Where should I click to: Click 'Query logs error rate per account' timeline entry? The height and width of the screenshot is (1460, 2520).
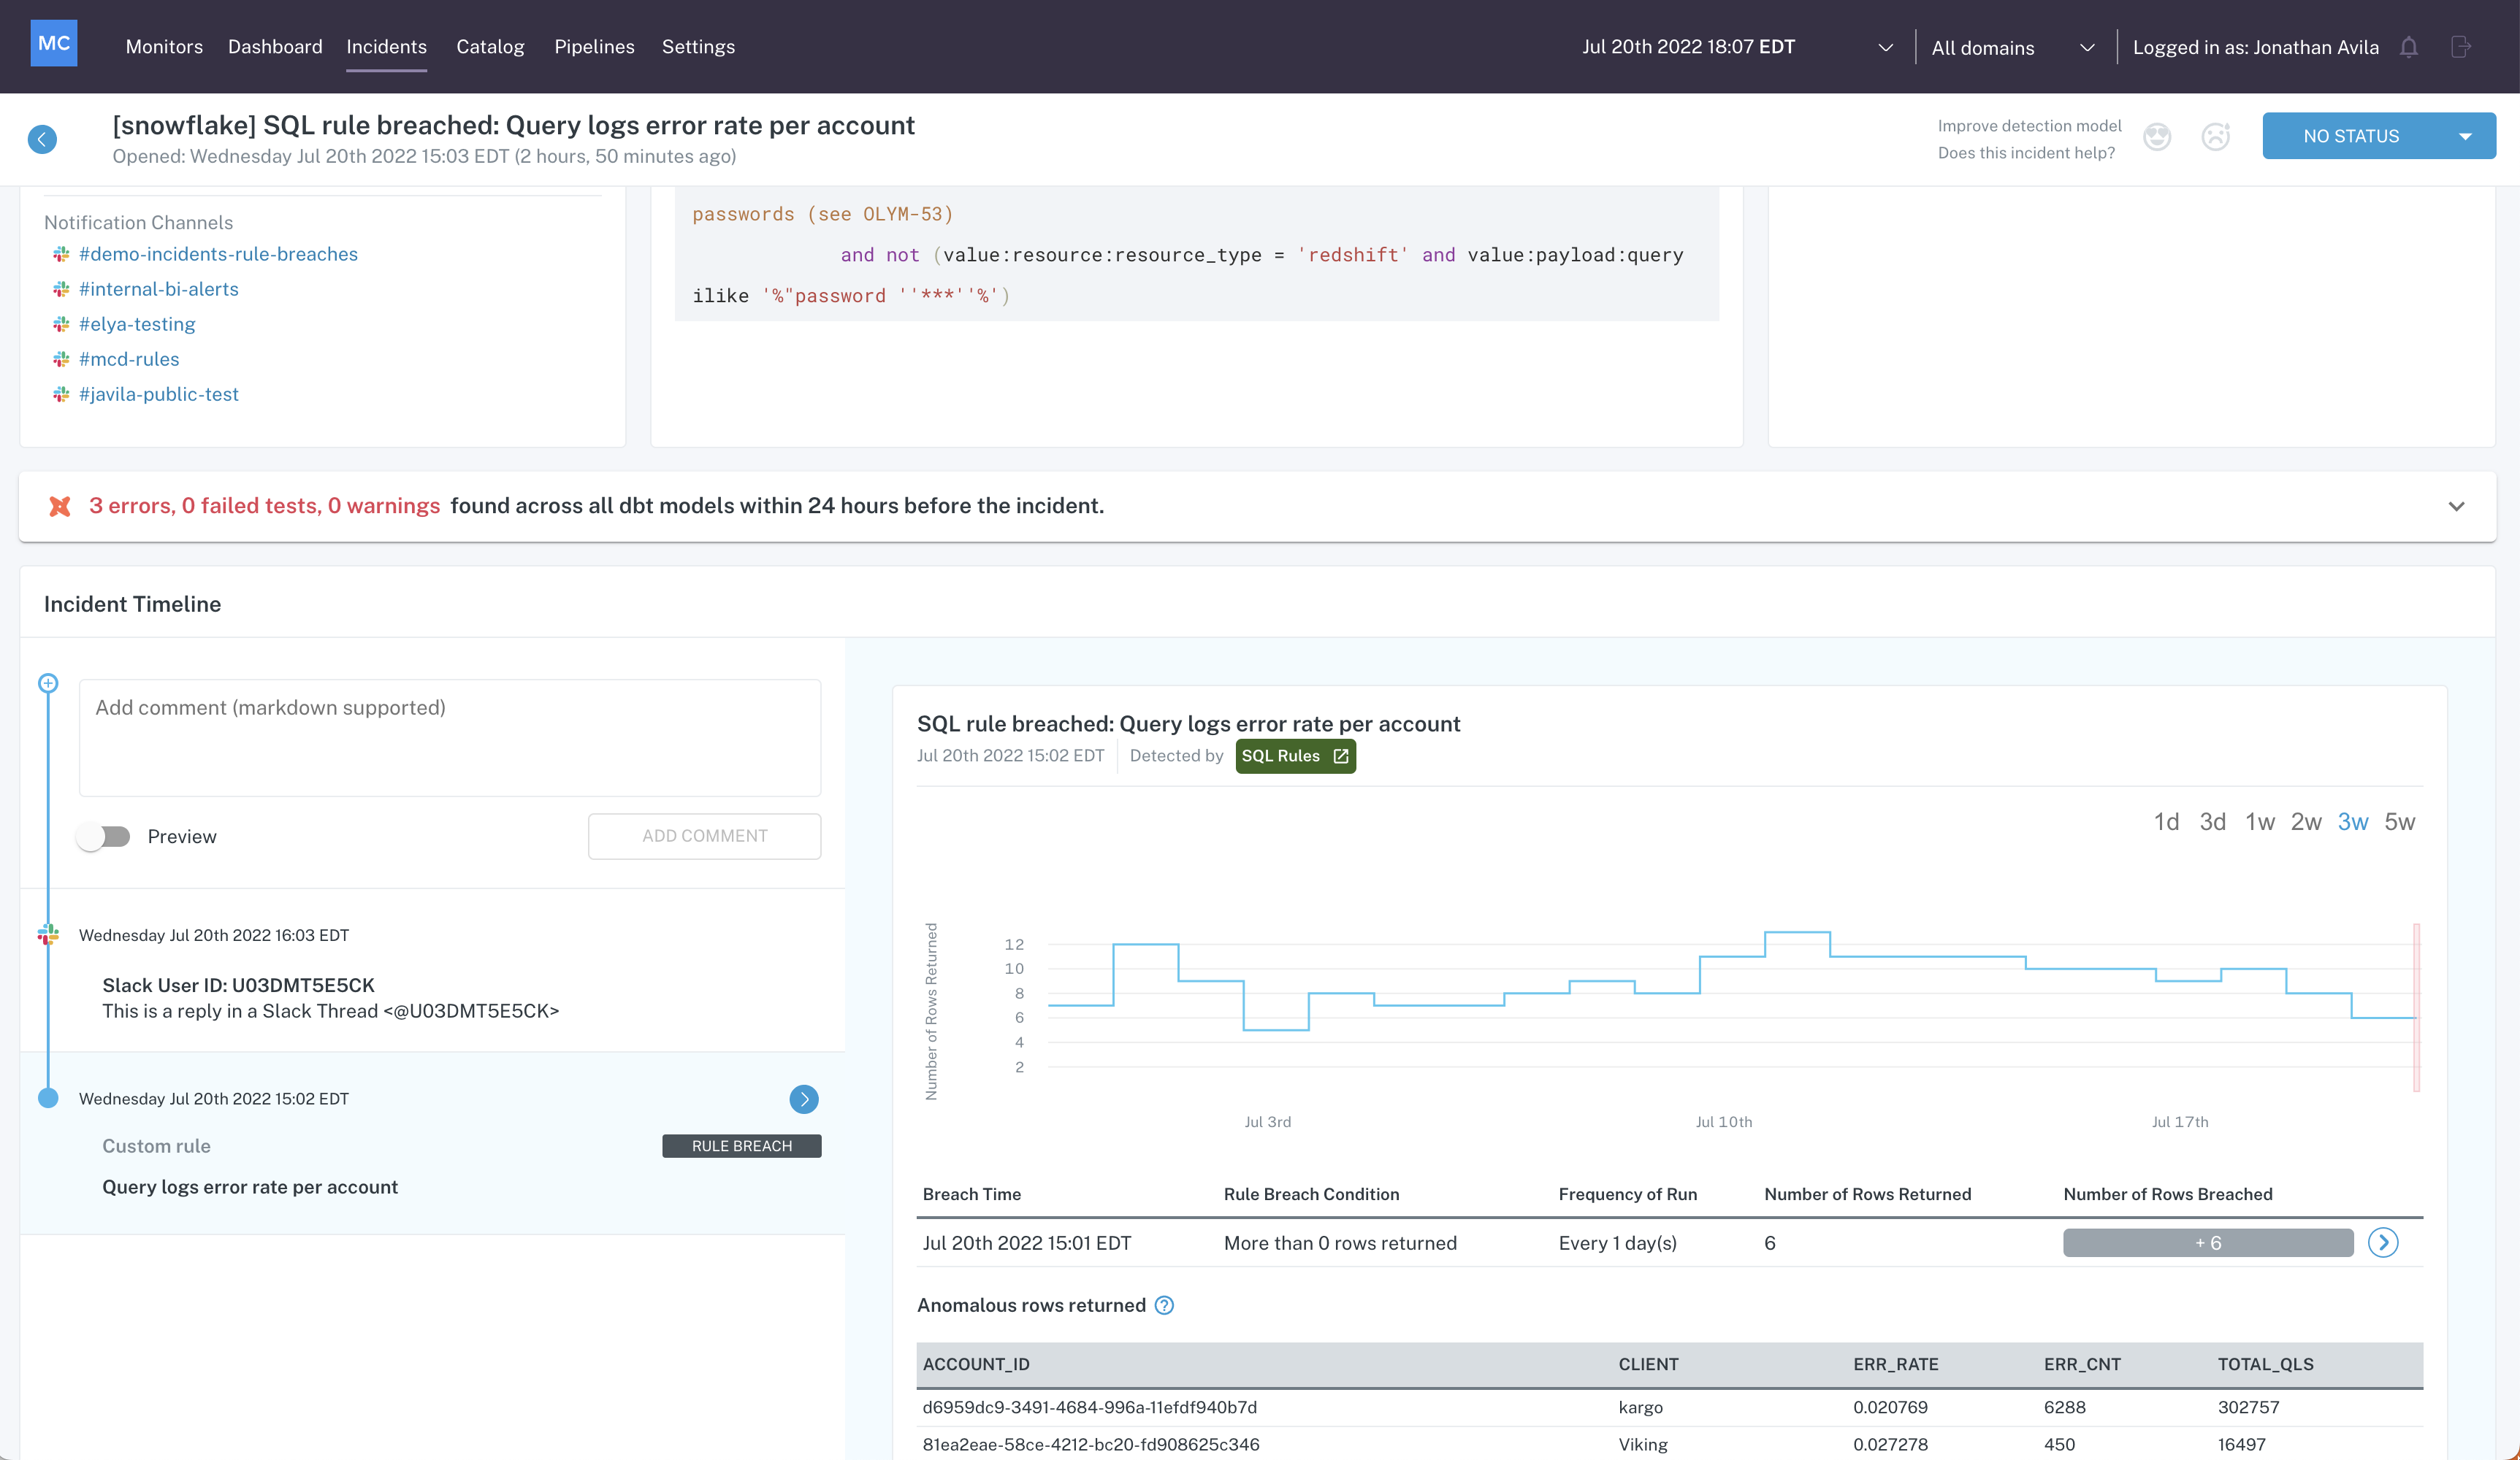[x=250, y=1187]
